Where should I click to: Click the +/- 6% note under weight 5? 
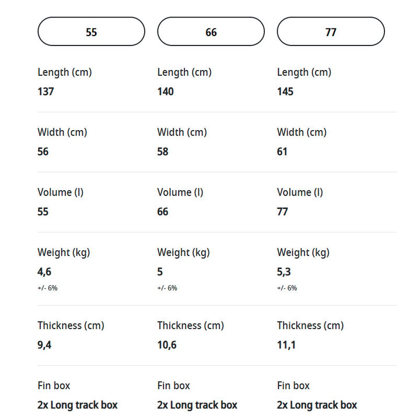pyautogui.click(x=167, y=288)
